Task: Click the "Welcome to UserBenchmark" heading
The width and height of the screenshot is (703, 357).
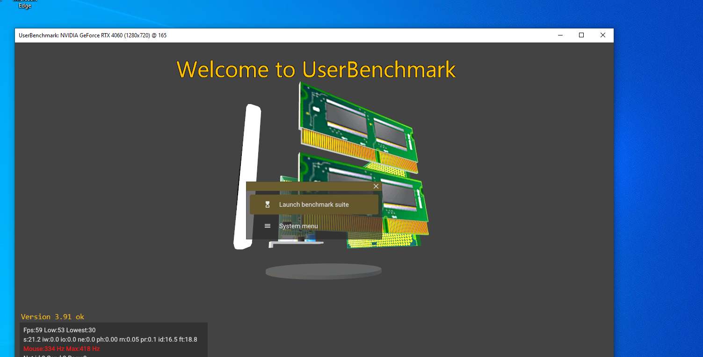Action: tap(316, 70)
